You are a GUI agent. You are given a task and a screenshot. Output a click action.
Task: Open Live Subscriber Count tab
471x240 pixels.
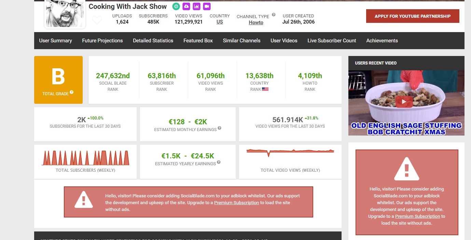click(332, 41)
